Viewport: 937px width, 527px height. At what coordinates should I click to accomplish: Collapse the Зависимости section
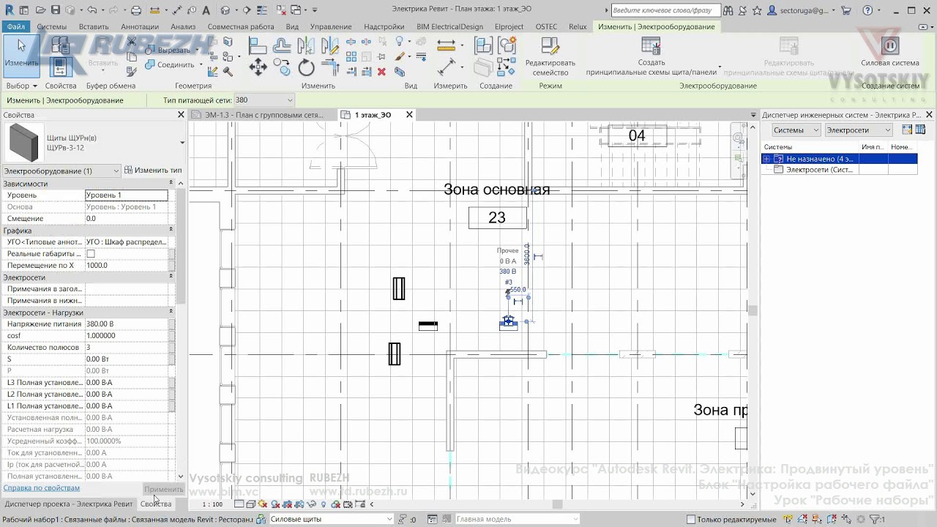171,184
